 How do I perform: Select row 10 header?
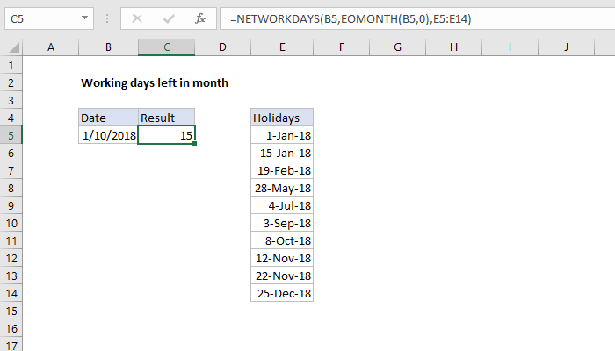pos(10,223)
